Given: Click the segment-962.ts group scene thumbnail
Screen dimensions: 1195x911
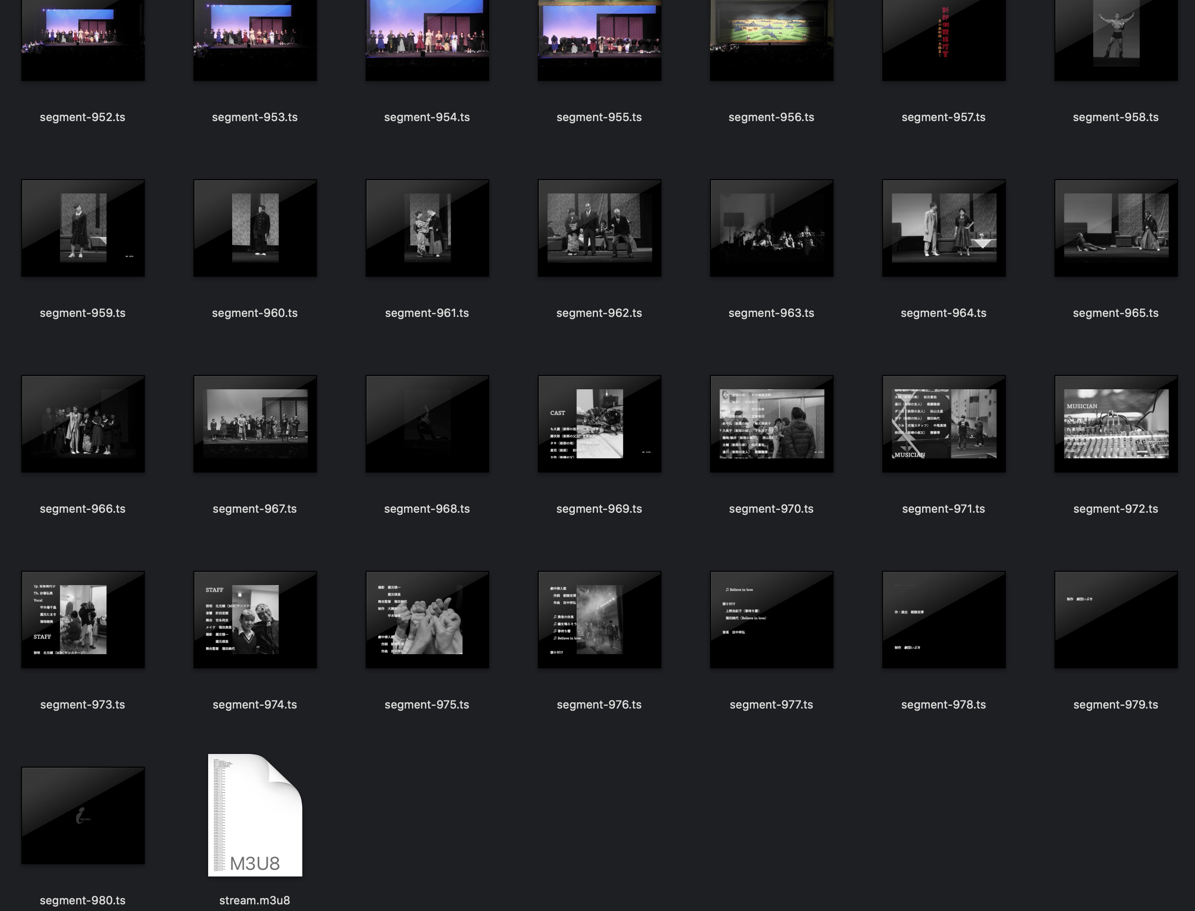Looking at the screenshot, I should coord(599,228).
